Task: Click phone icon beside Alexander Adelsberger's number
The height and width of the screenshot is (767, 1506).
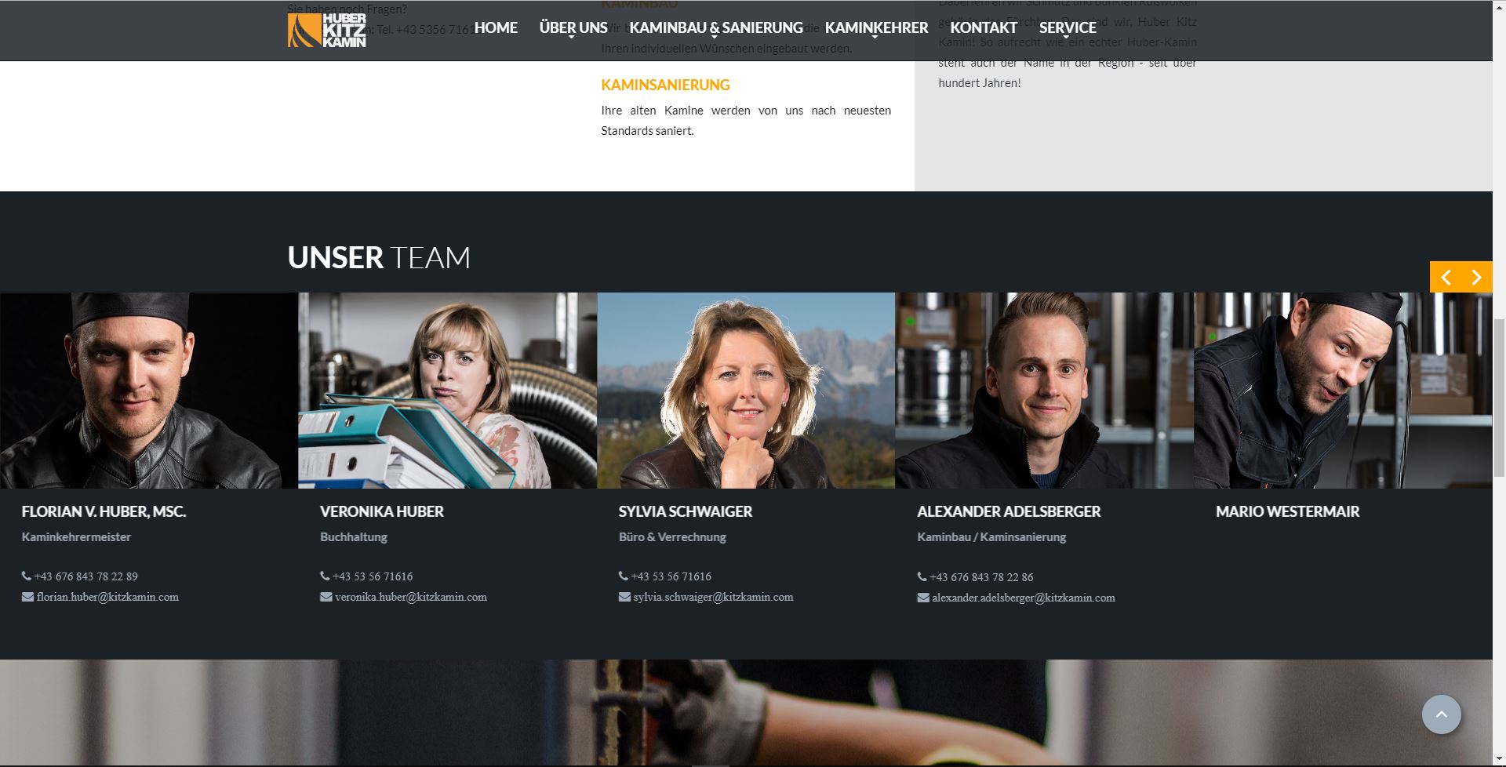Action: pyautogui.click(x=922, y=576)
